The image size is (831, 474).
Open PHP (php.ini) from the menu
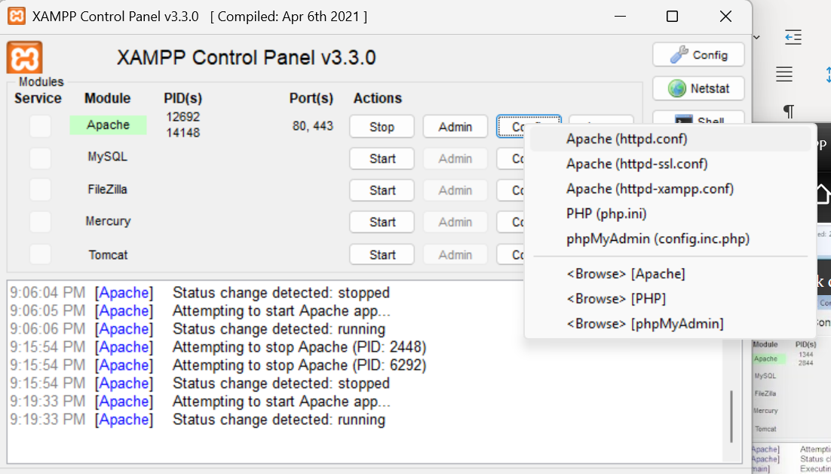pyautogui.click(x=670, y=214)
